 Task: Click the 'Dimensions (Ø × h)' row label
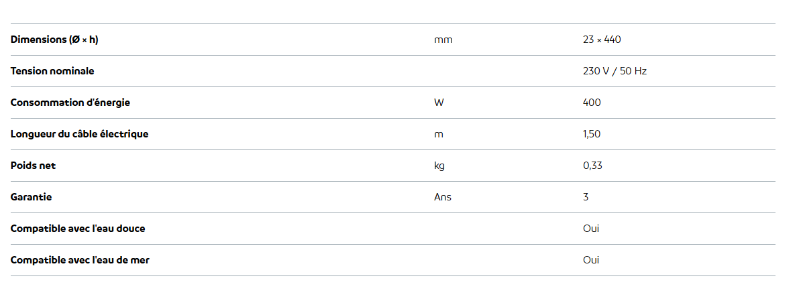54,40
